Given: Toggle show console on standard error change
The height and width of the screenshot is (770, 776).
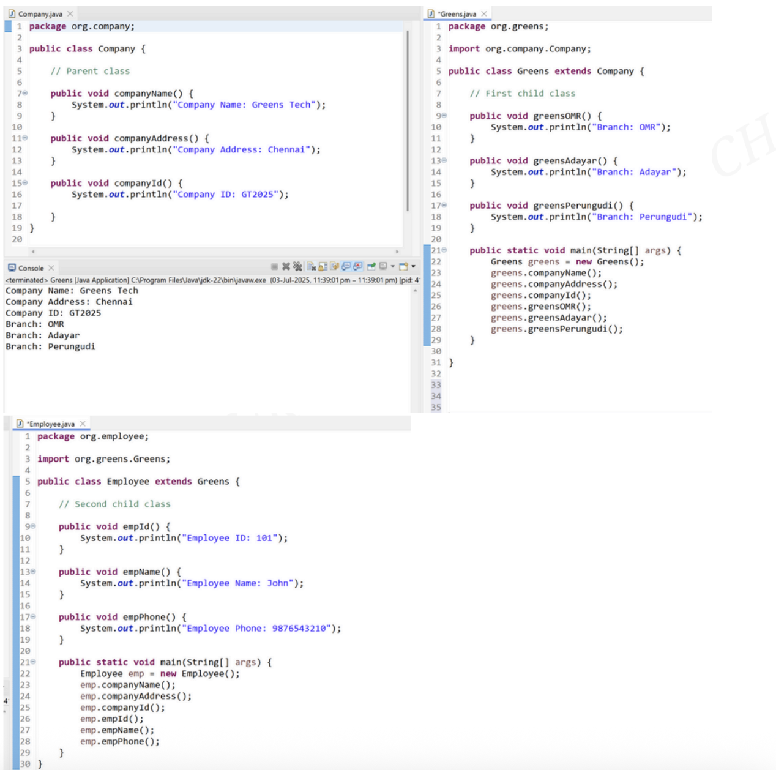Looking at the screenshot, I should click(x=357, y=266).
